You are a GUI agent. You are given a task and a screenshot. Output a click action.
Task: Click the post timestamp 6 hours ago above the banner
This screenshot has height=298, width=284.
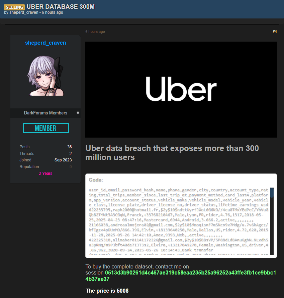coord(95,32)
